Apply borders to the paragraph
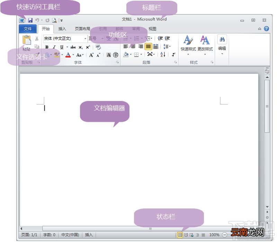The height and width of the screenshot is (242, 277). (136, 55)
